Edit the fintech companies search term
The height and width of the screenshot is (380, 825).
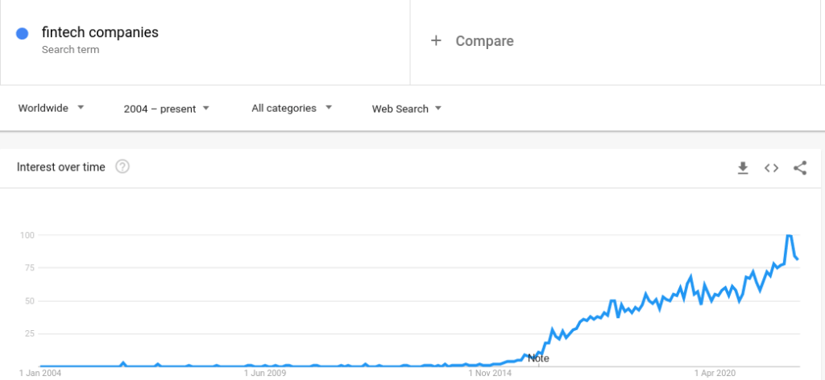pyautogui.click(x=100, y=32)
